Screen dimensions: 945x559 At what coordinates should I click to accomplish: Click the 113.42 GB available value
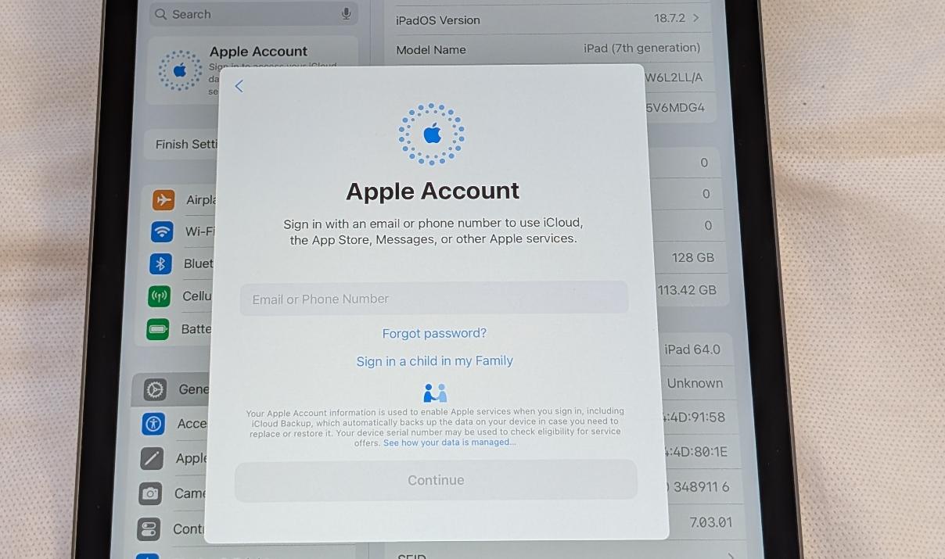tap(687, 290)
